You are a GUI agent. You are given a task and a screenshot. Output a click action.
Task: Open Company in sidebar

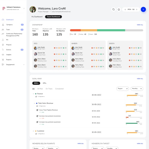click(10, 25)
